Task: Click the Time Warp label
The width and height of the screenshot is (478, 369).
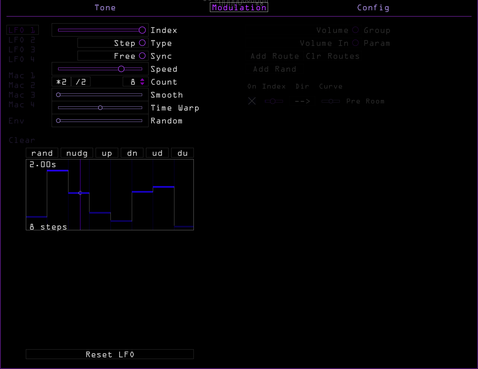Action: click(175, 108)
